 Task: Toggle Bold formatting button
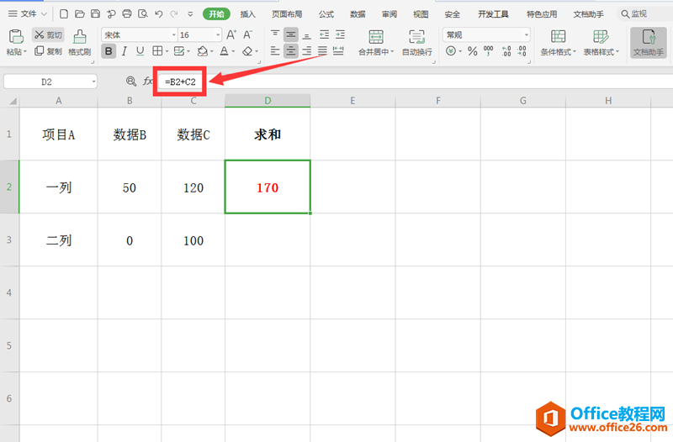pos(109,51)
